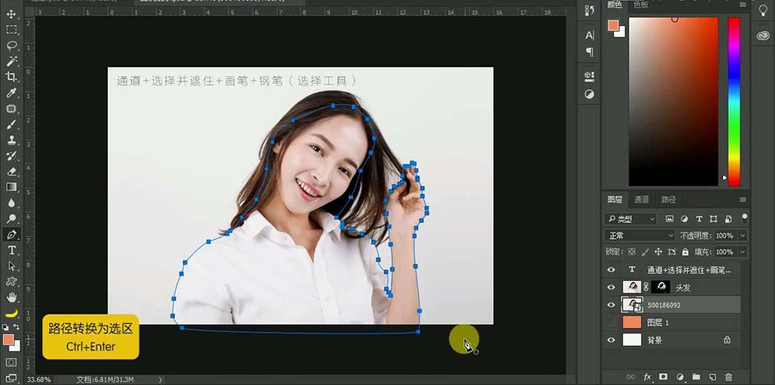Open the Character panel icon
Viewport: 775px width, 385px height.
pos(589,35)
